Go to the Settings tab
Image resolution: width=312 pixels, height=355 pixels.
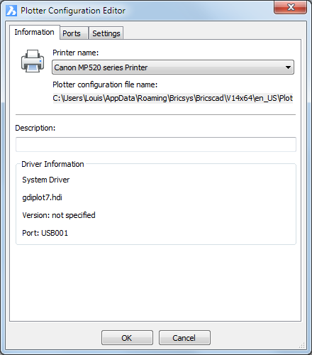(x=106, y=33)
